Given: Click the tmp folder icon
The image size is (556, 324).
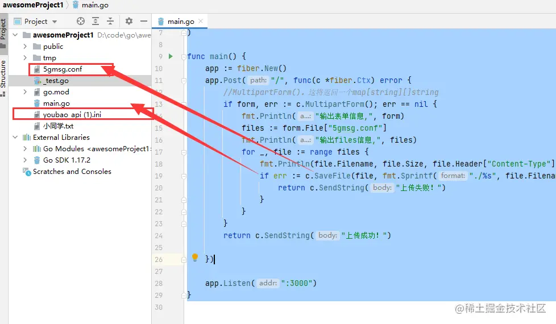Looking at the screenshot, I should click(x=37, y=58).
